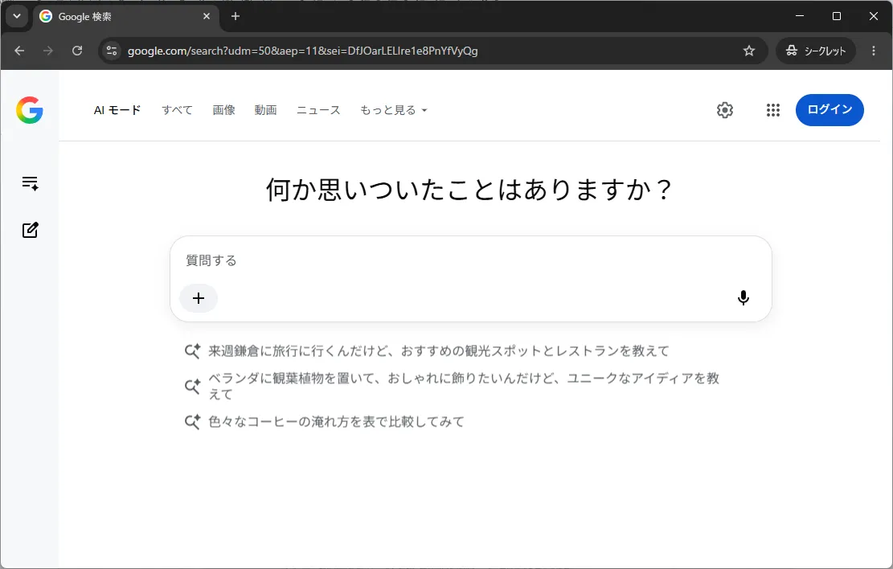The image size is (893, 569).
Task: Maximize the Chrome window
Action: pos(837,16)
